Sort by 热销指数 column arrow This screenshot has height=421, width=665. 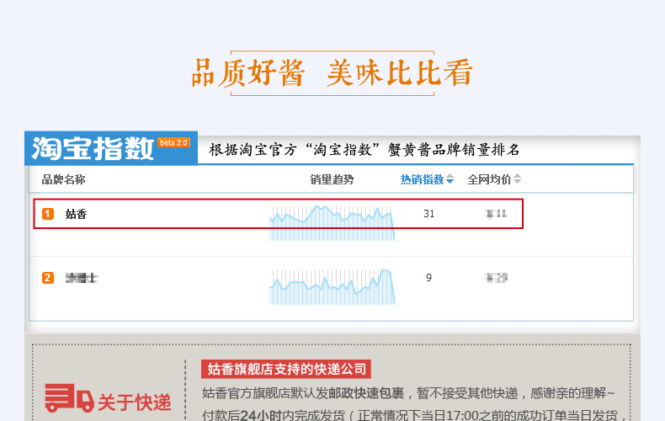point(450,179)
